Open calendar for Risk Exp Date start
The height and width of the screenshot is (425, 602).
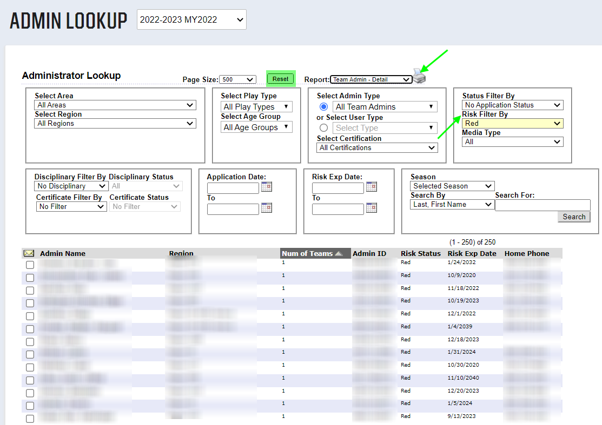[x=371, y=187]
